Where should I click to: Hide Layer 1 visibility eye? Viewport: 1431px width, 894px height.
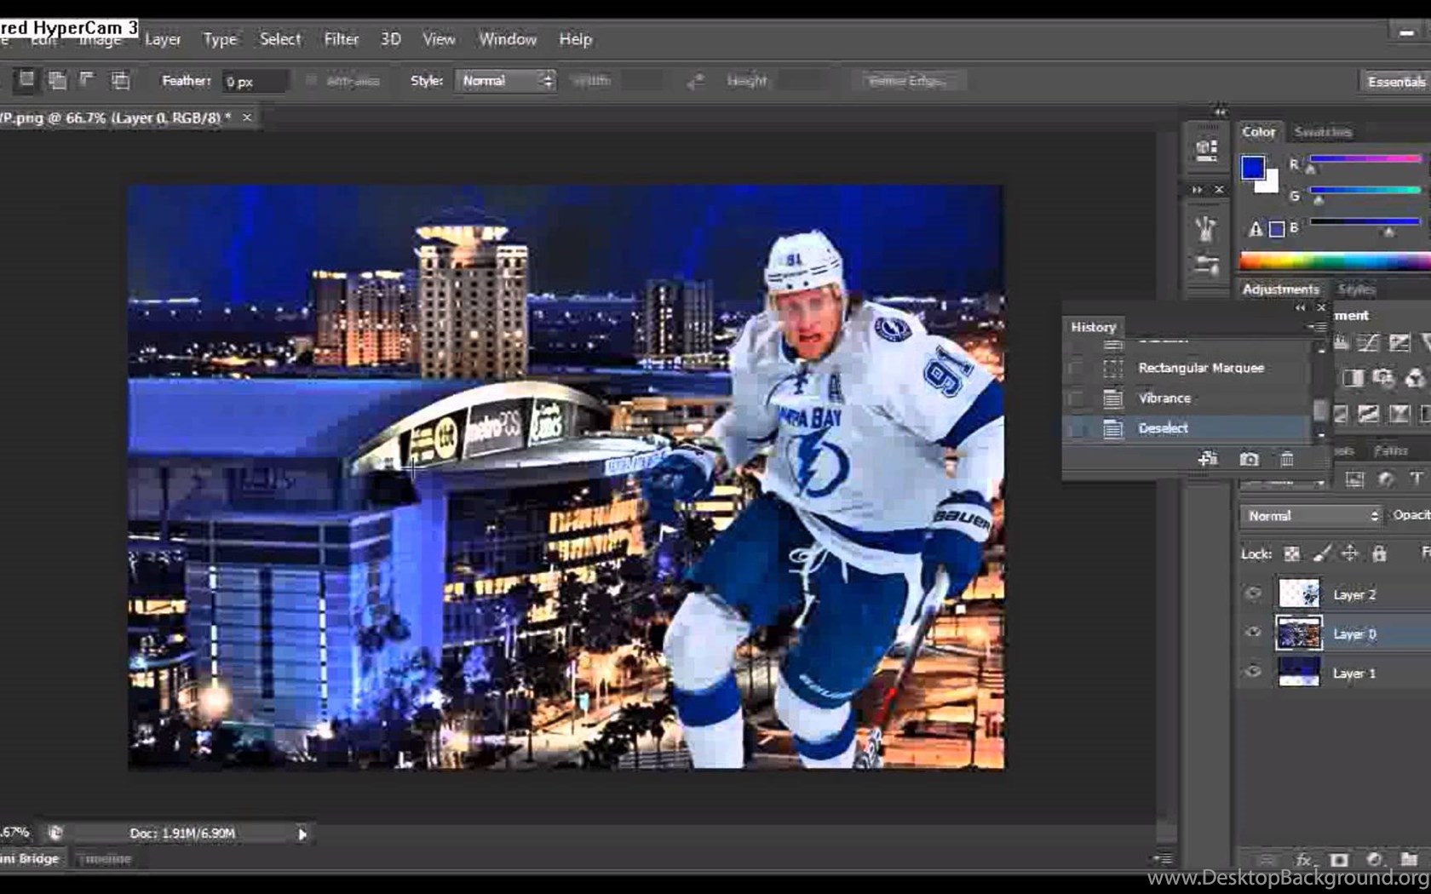tap(1253, 672)
